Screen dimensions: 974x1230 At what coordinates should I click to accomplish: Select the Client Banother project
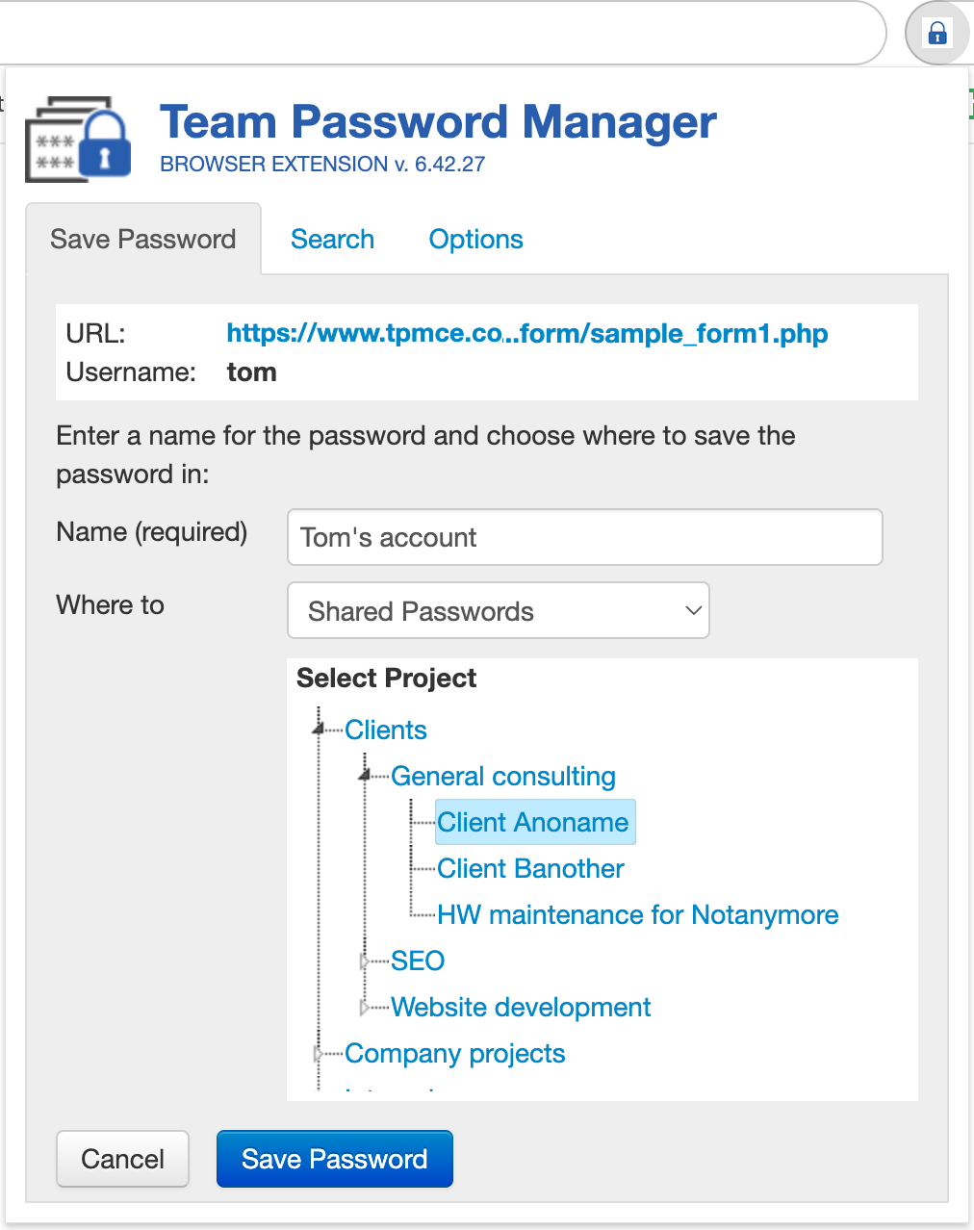pos(529,868)
